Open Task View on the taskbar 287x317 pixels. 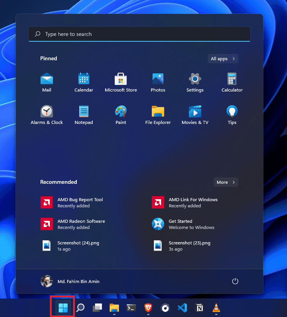[x=97, y=308]
